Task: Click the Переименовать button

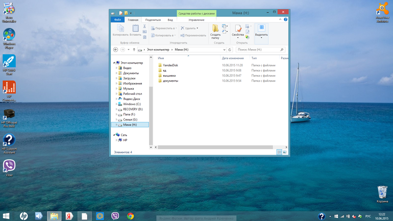Action: click(193, 35)
